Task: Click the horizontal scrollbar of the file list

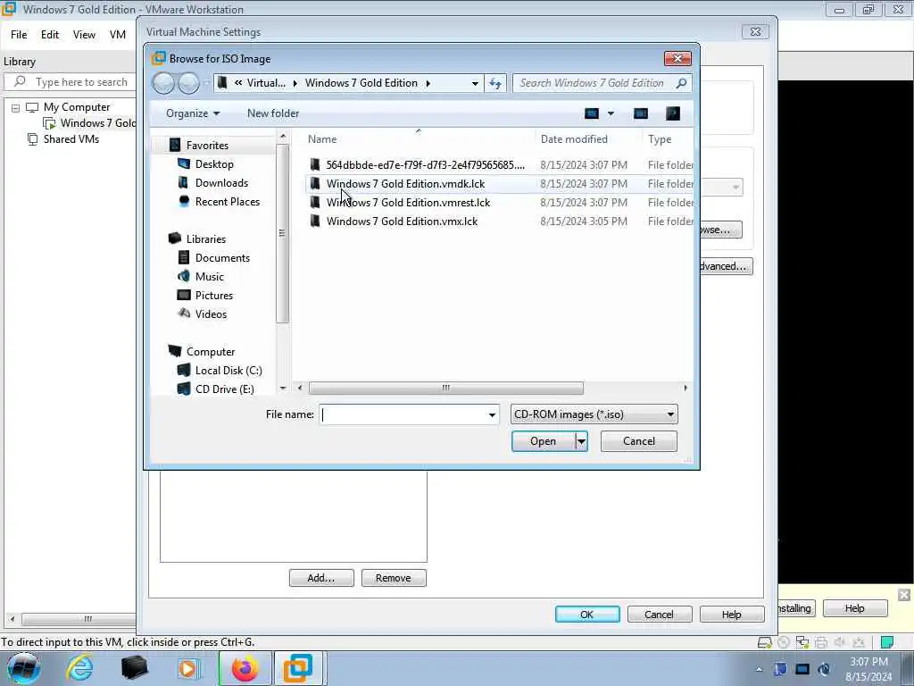Action: pos(446,388)
